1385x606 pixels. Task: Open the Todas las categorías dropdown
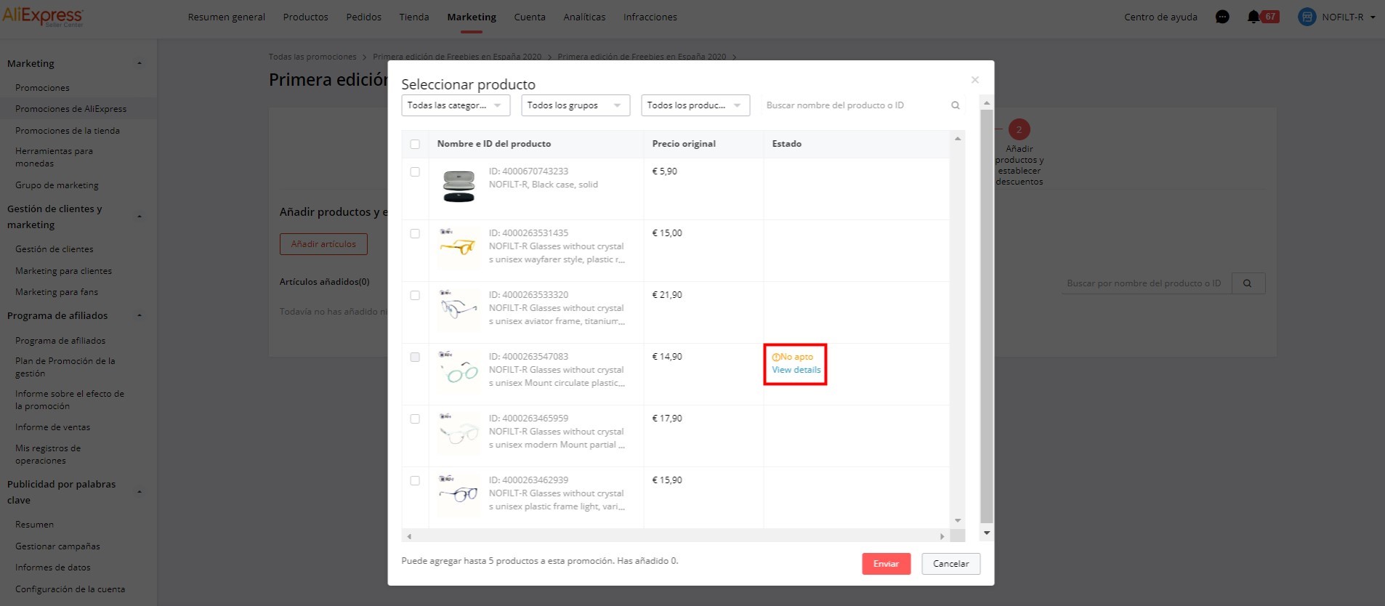coord(456,105)
